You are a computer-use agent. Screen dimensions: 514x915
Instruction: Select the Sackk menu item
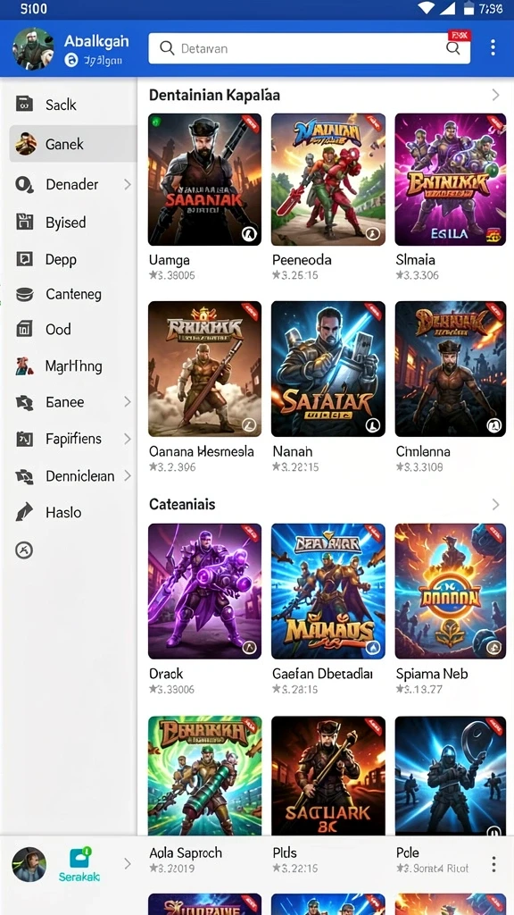(73, 105)
